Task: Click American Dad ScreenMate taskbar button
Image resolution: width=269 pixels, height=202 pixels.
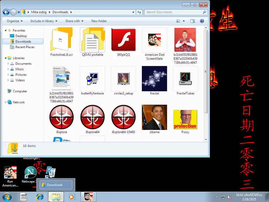Action: click(x=88, y=197)
